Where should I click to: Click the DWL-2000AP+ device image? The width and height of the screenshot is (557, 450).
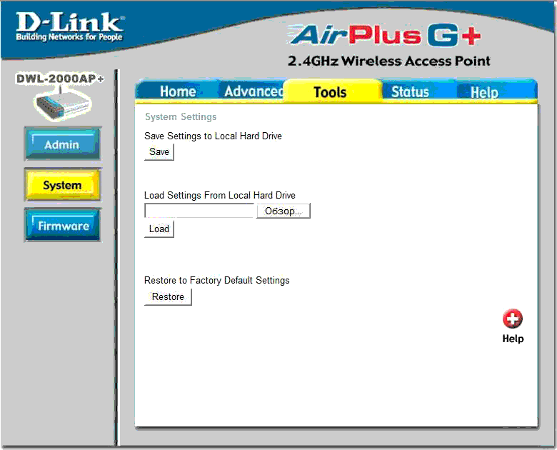(63, 105)
